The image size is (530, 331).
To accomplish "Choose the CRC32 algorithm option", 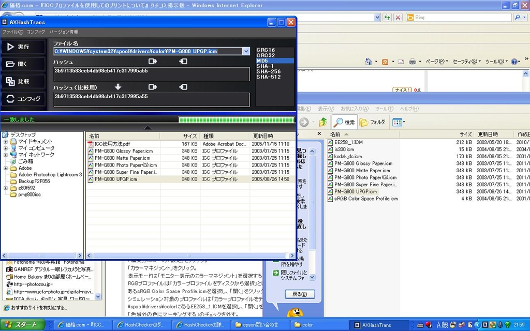I will click(266, 55).
